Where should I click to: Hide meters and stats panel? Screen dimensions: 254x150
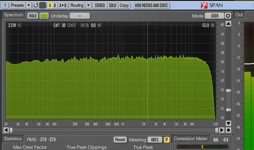point(151,5)
